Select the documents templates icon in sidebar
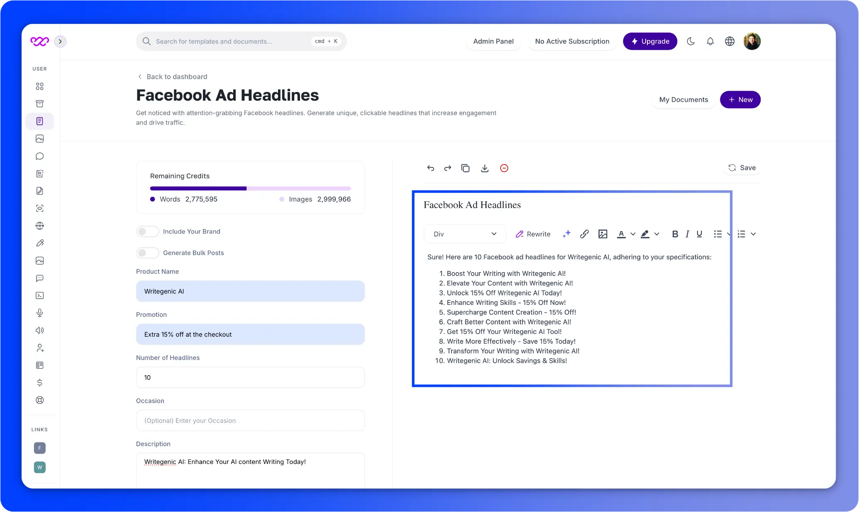 [x=39, y=121]
